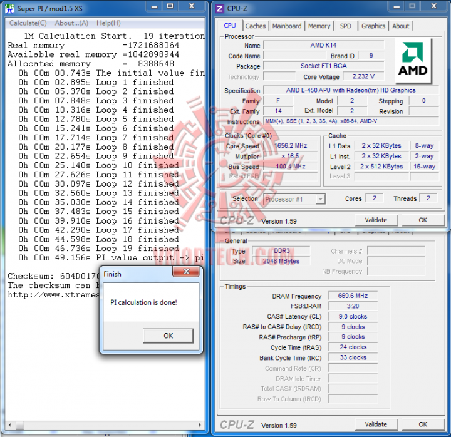The width and height of the screenshot is (451, 437).
Task: Click the FSB:DRAM ratio value 3:20
Action: tap(353, 306)
